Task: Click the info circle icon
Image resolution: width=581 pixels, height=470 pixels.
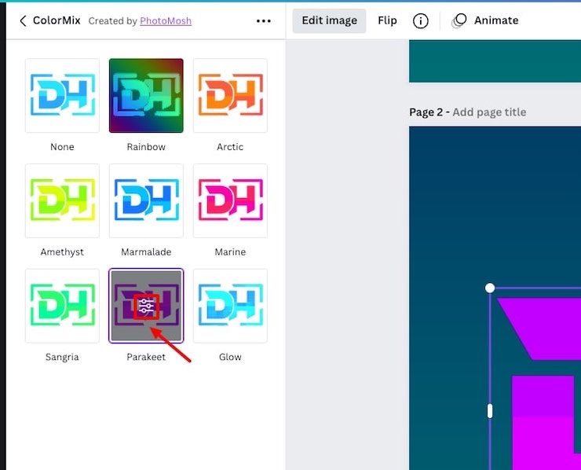Action: (x=421, y=21)
